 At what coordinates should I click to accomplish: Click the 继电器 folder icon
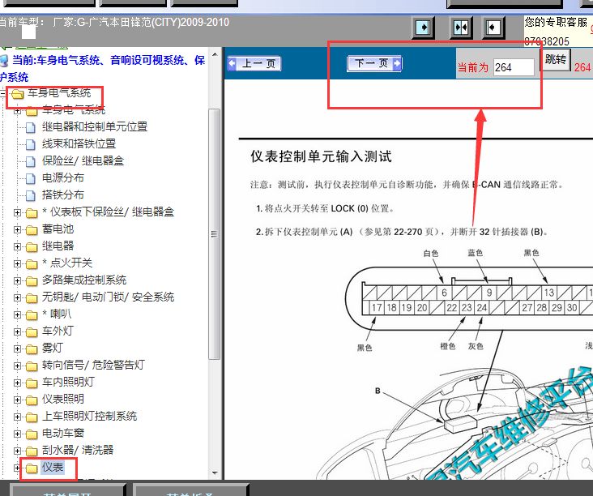(x=32, y=247)
